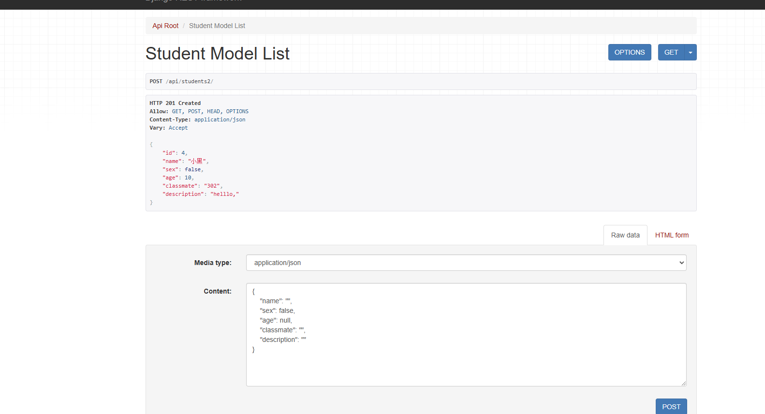Click the Api Root breadcrumb link
Viewport: 765px width, 414px height.
165,26
